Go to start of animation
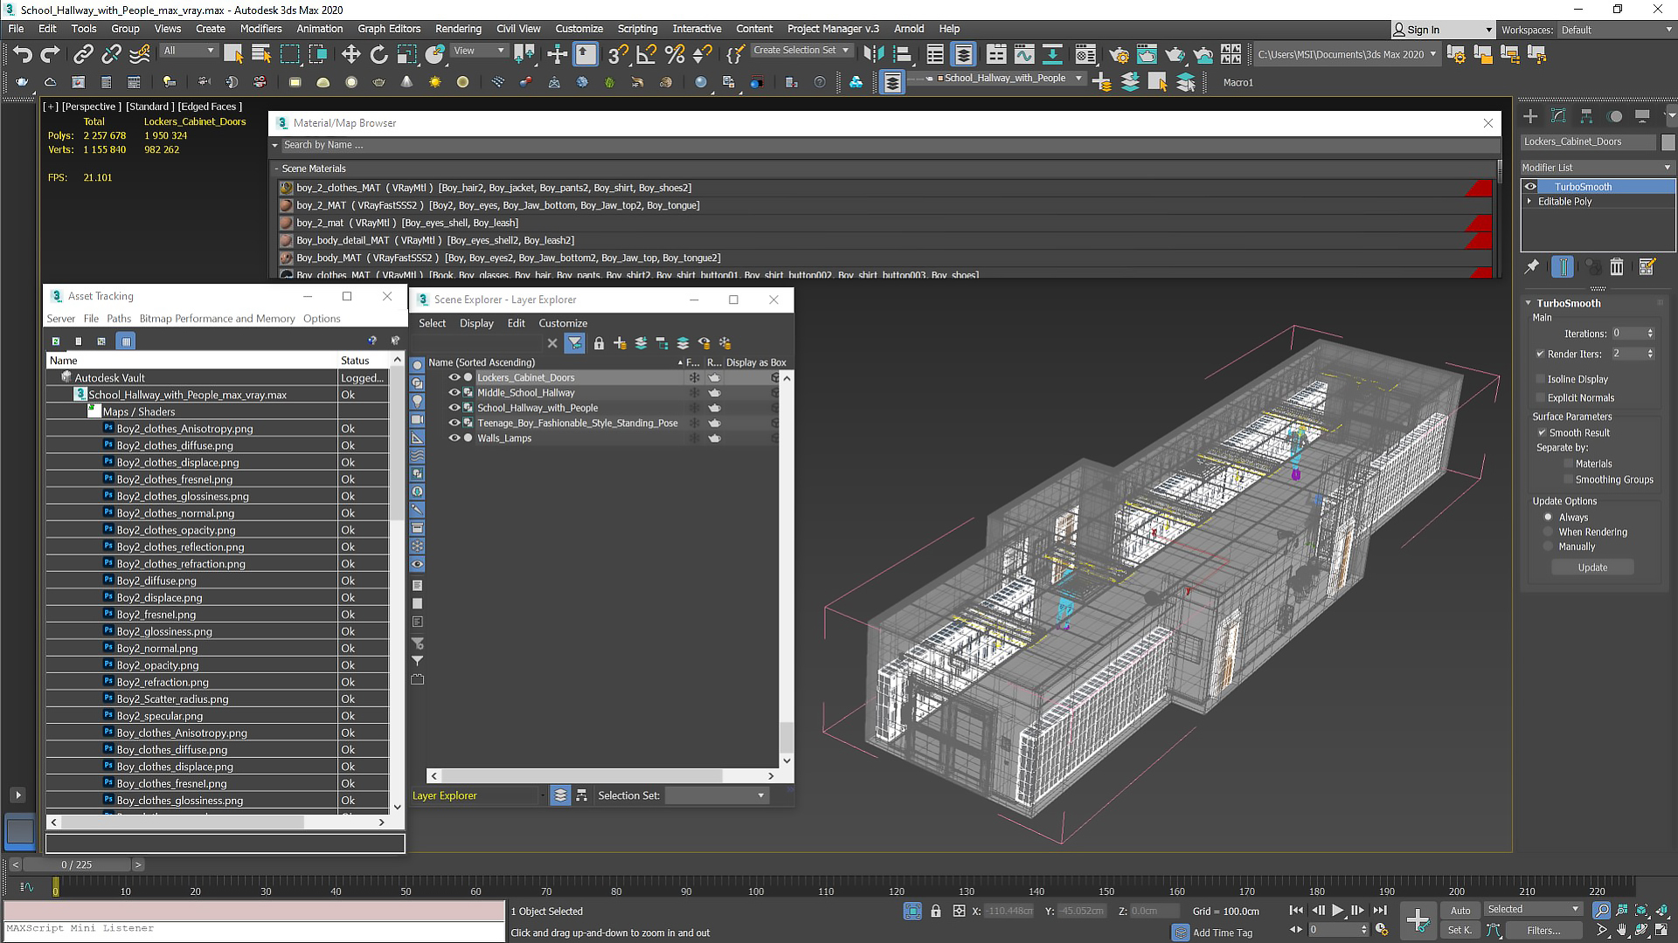The height and width of the screenshot is (943, 1678). [x=1296, y=911]
